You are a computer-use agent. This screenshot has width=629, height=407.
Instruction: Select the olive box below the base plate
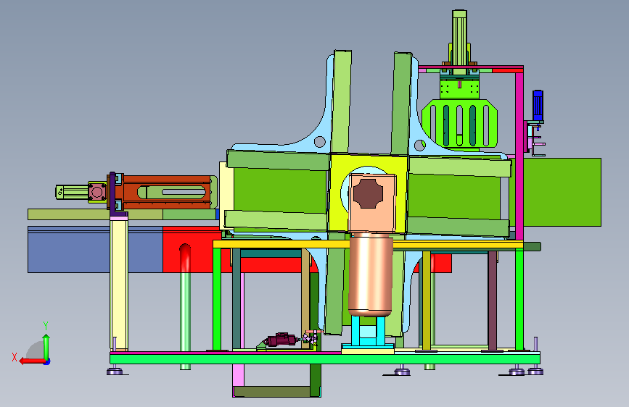click(271, 391)
